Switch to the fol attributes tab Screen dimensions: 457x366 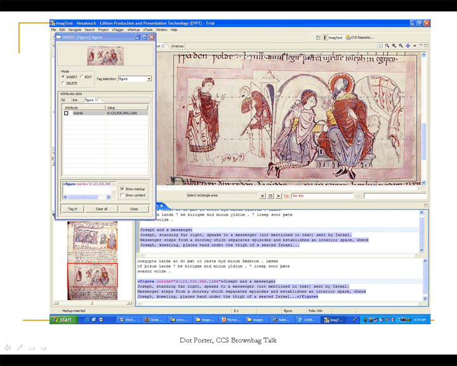tap(63, 100)
